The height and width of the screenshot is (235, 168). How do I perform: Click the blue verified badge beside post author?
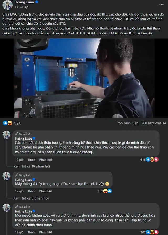37,2
